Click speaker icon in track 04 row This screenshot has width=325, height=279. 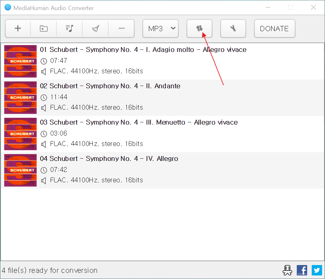[43, 181]
